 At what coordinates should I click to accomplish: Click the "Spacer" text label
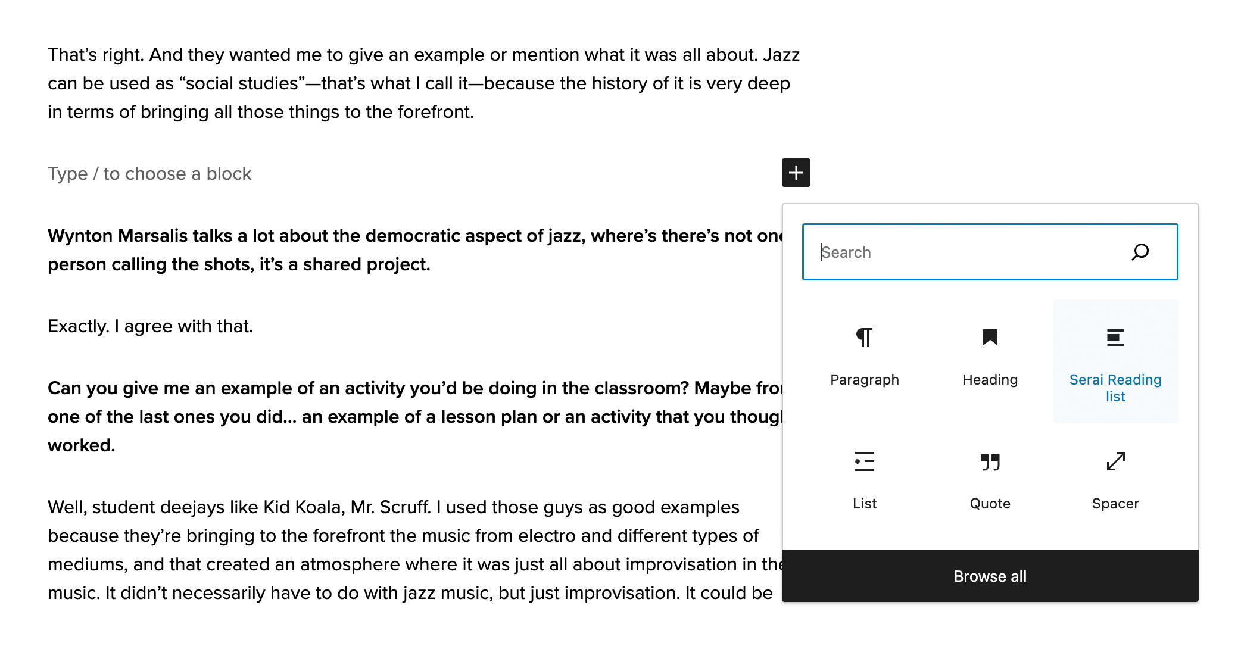click(x=1115, y=504)
